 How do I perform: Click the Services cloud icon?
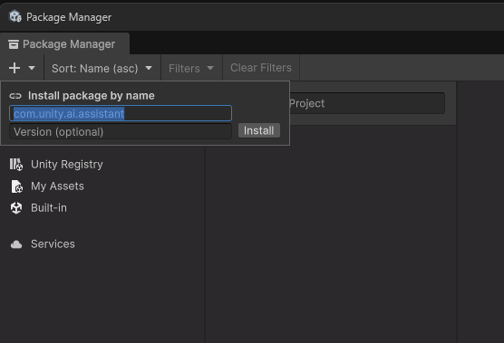(16, 244)
